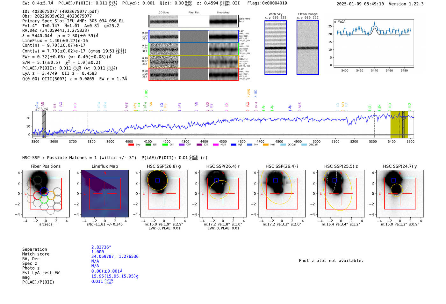This screenshot has height=304, width=446.
Task: Click the emission line fit plot near 5440
Action: pyautogui.click(x=373, y=43)
